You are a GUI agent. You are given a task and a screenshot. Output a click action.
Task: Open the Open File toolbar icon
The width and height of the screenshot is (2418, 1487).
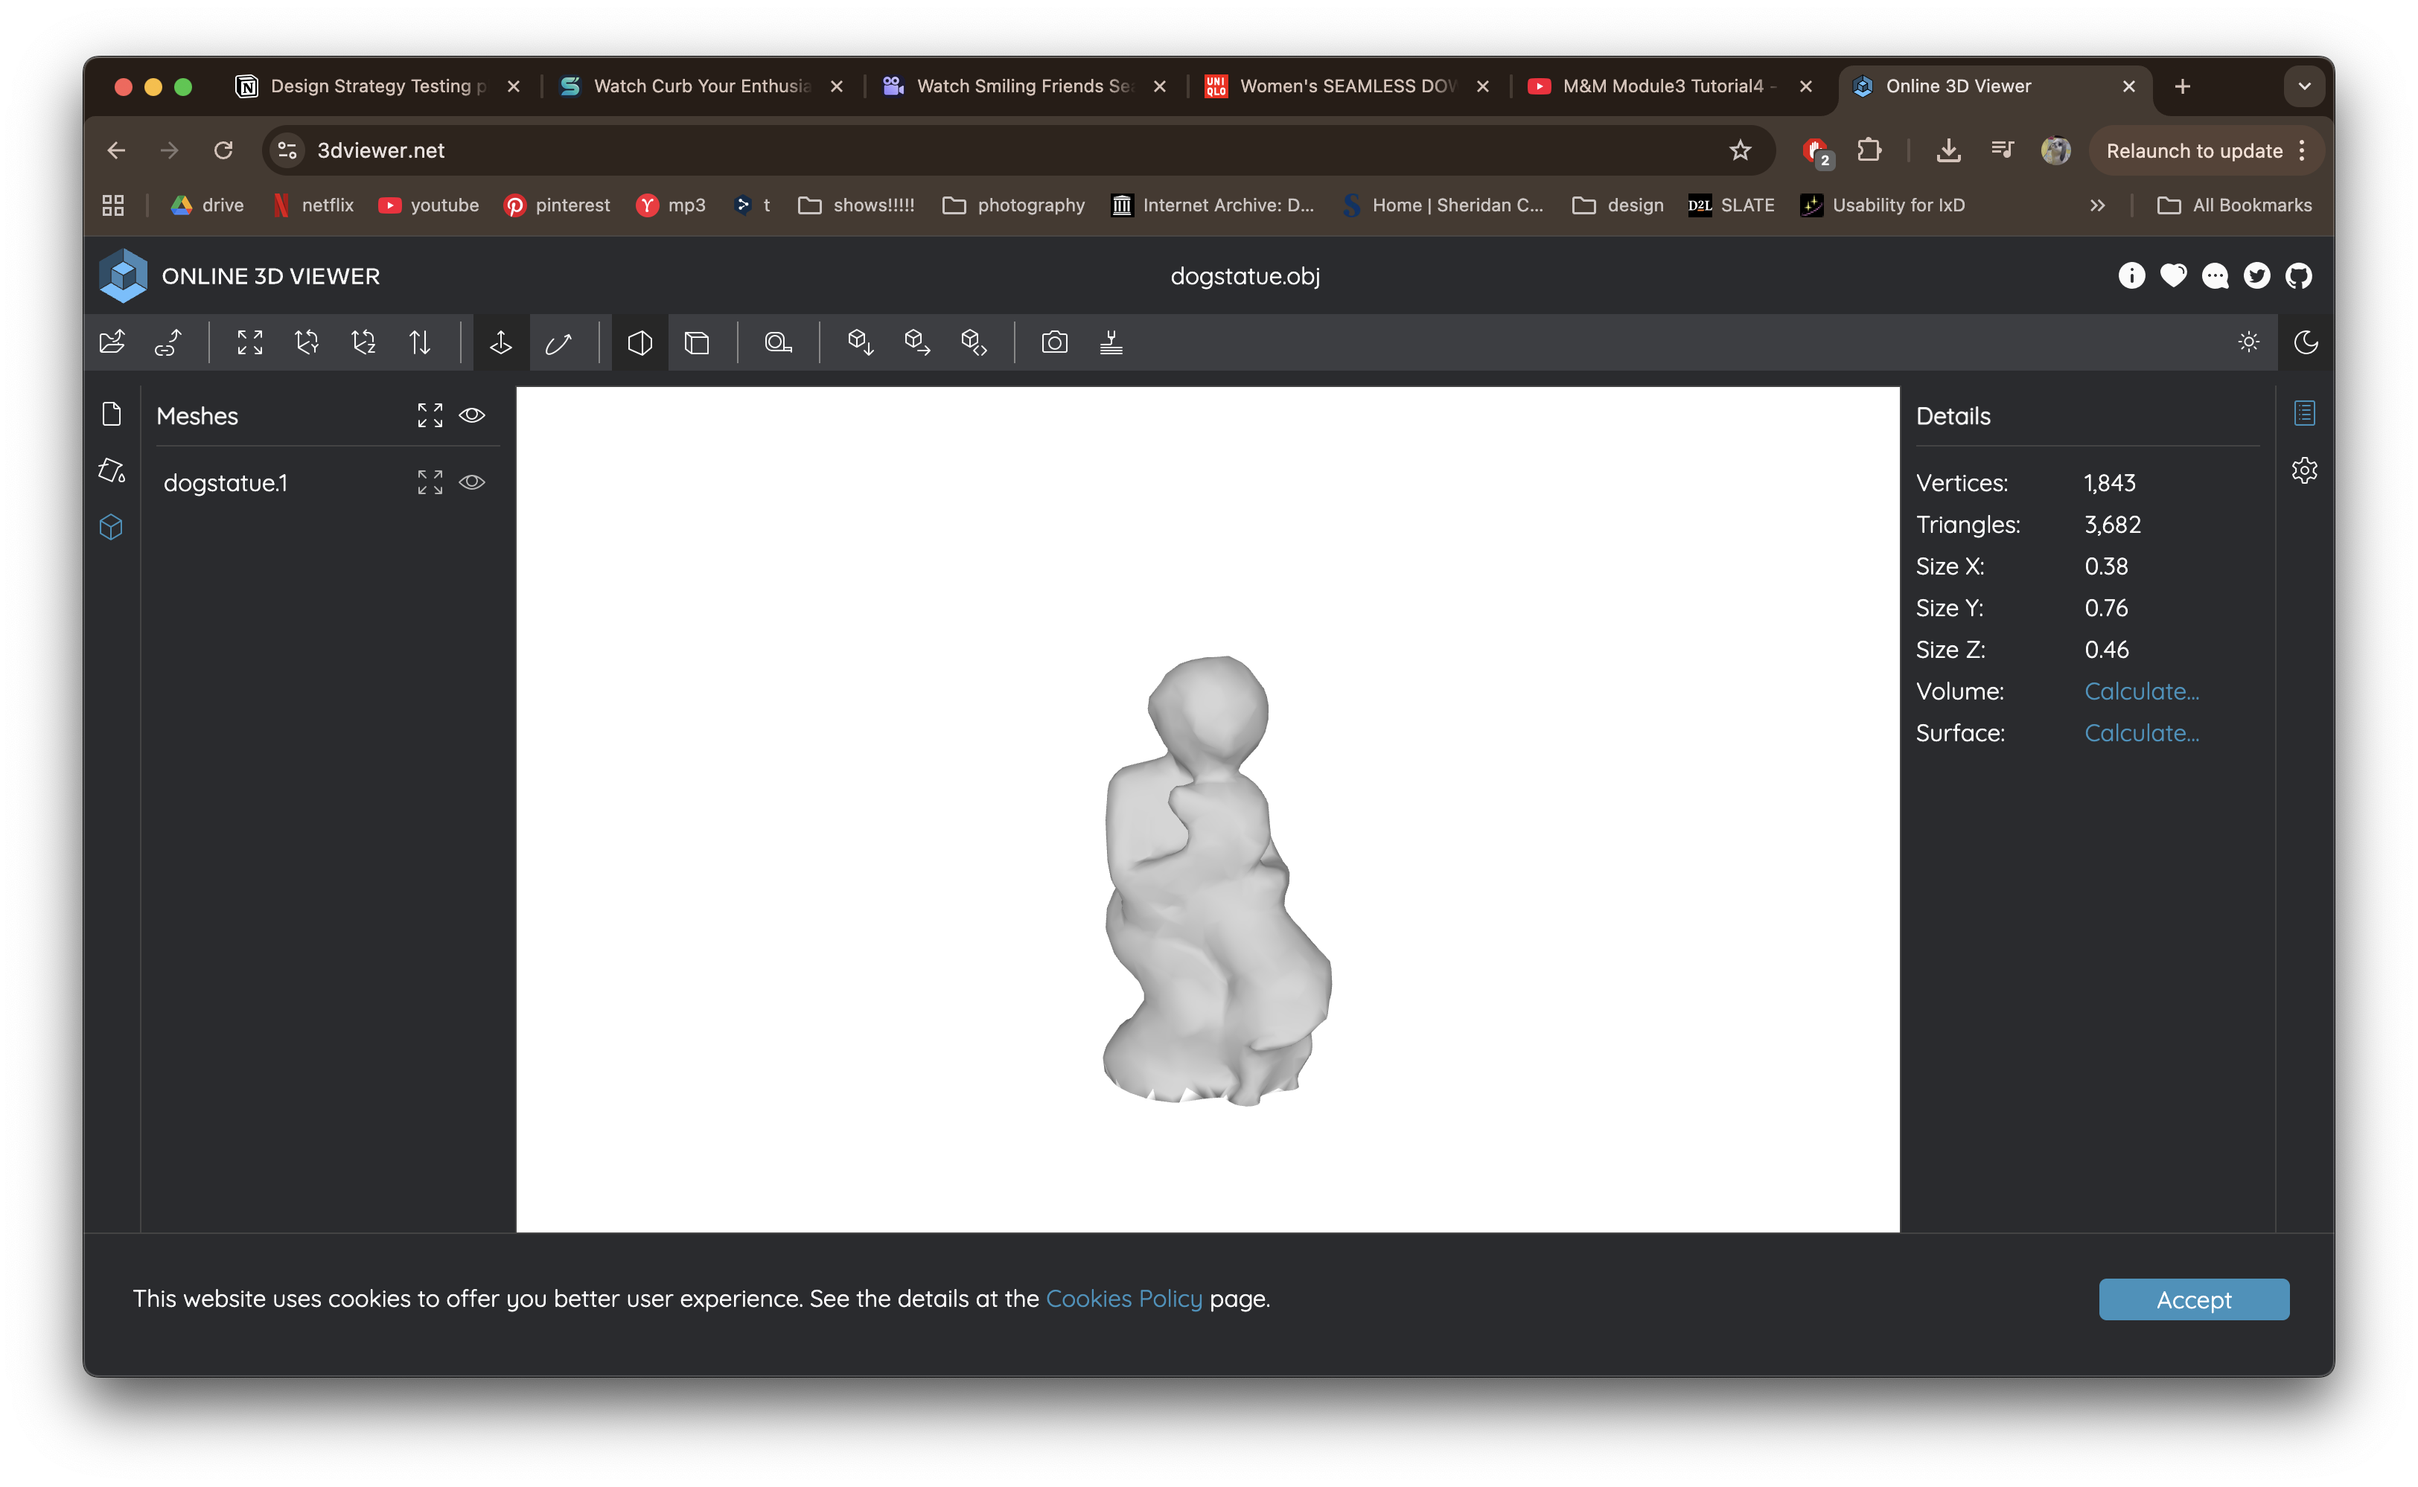[111, 342]
